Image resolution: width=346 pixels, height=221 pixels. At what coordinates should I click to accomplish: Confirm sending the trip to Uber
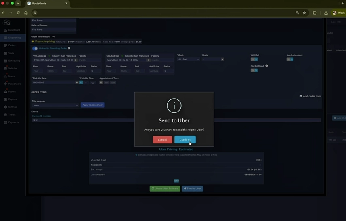click(x=185, y=139)
